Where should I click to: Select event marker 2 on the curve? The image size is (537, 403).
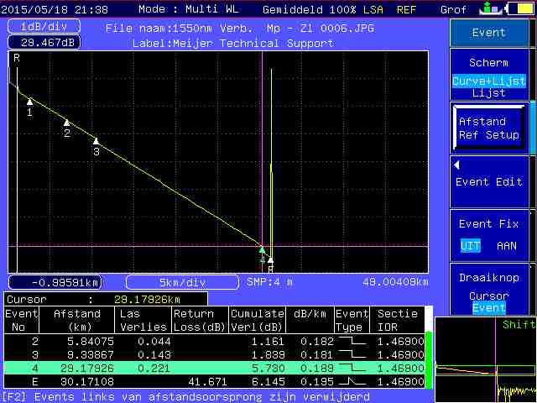[67, 123]
